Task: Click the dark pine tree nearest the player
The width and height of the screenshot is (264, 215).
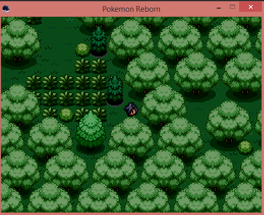Action: click(x=115, y=91)
